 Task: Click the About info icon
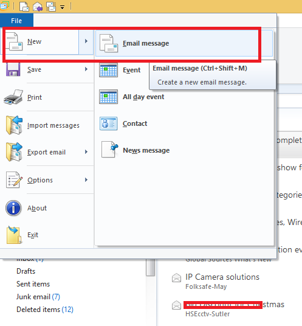(13, 208)
